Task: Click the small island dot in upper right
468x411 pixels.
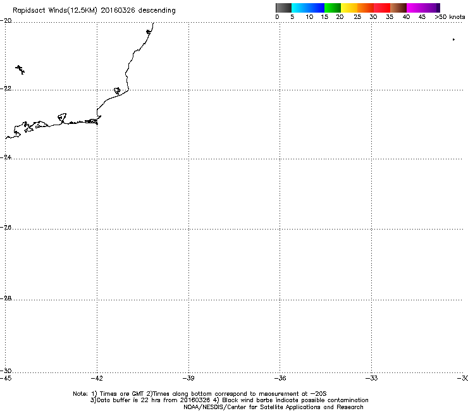Action: [x=453, y=39]
